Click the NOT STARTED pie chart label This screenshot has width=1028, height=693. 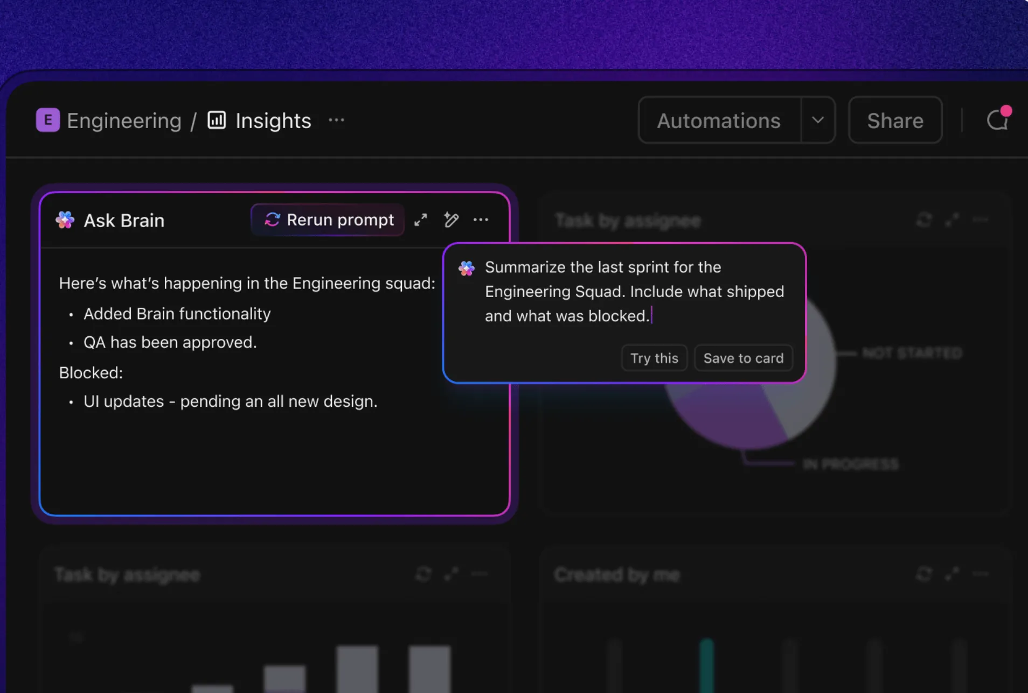[x=912, y=353]
